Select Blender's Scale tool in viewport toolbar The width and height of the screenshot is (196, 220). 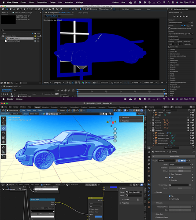(x=4, y=138)
